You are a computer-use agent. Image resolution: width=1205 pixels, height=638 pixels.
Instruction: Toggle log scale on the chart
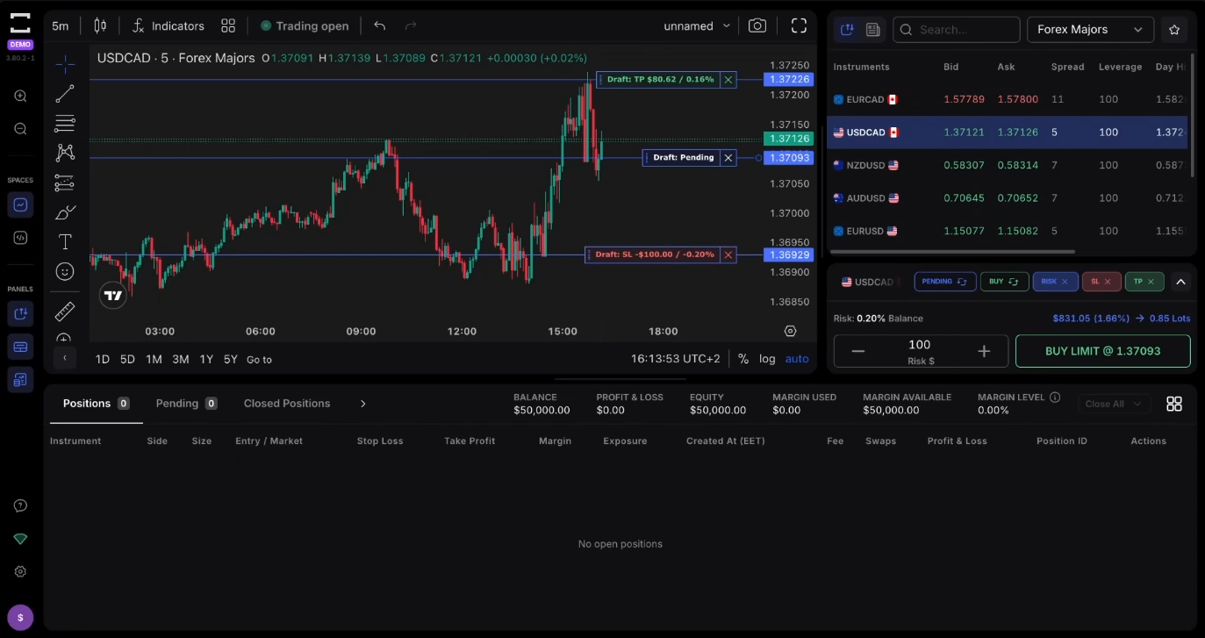pyautogui.click(x=767, y=359)
